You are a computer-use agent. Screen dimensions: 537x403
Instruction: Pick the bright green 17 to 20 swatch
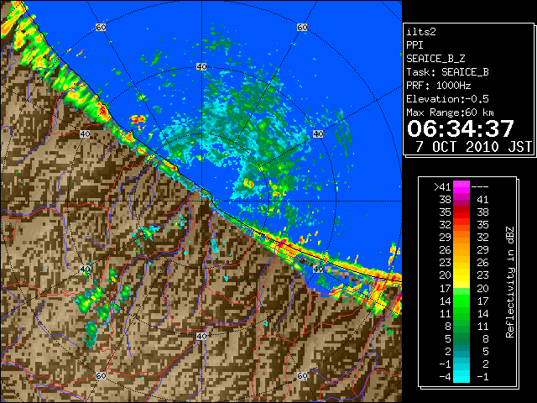[461, 288]
